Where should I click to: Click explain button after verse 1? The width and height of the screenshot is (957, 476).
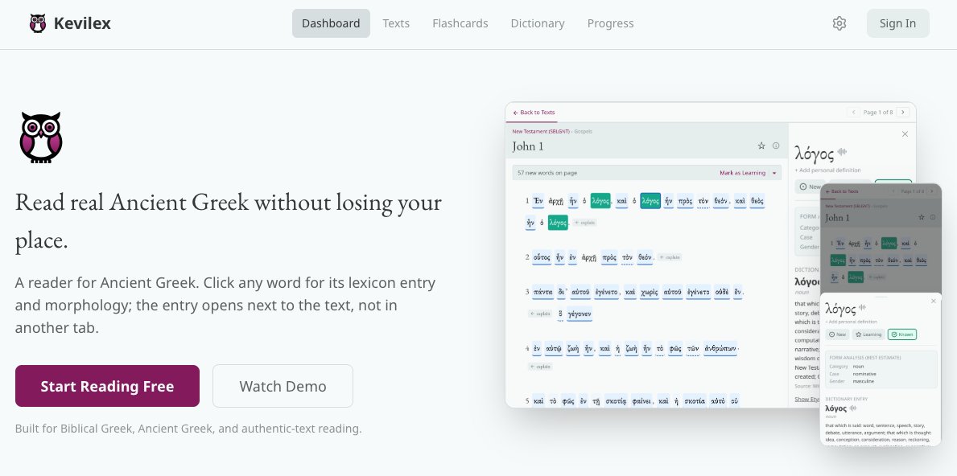click(584, 223)
